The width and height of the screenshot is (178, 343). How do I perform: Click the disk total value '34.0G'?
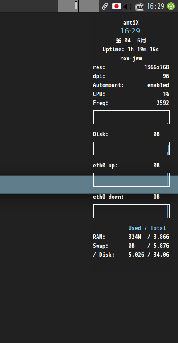pos(161,255)
